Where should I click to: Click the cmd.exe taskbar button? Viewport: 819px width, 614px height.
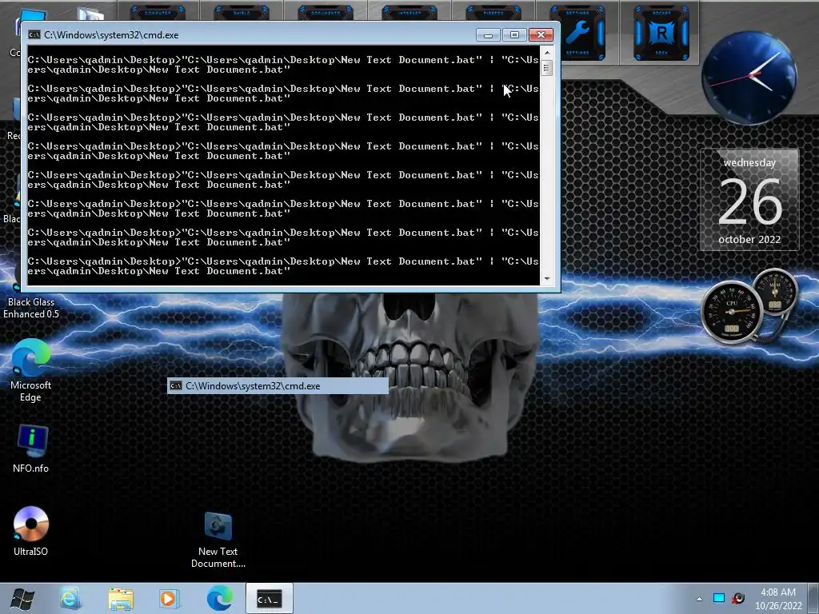269,598
